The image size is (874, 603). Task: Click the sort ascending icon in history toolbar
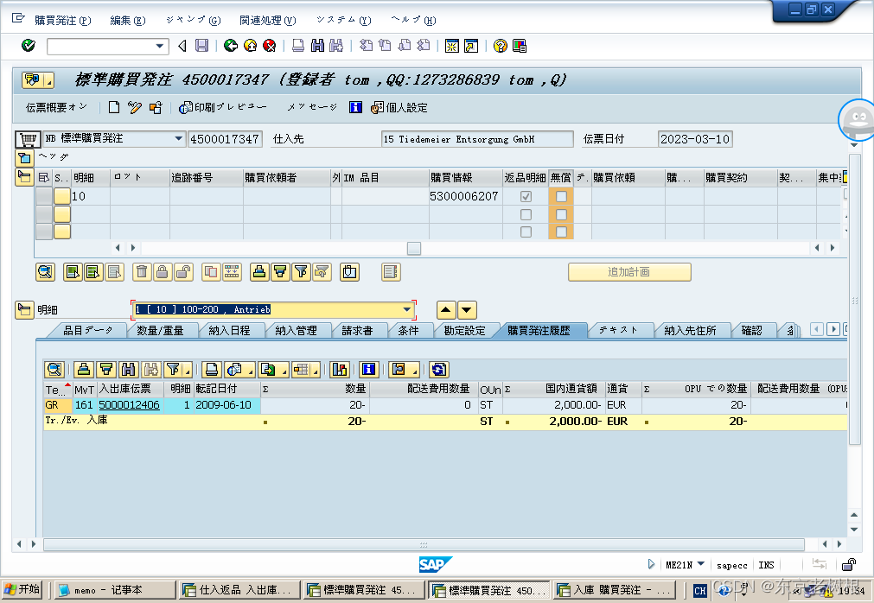[x=85, y=370]
